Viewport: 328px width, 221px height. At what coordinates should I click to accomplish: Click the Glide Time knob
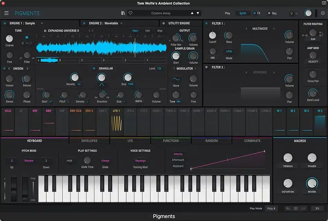pyautogui.click(x=87, y=160)
